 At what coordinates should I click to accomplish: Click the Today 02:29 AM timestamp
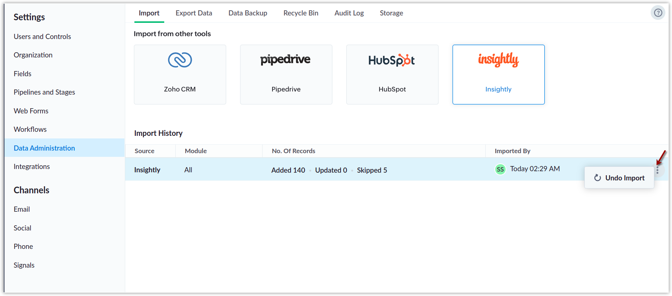pyautogui.click(x=535, y=169)
